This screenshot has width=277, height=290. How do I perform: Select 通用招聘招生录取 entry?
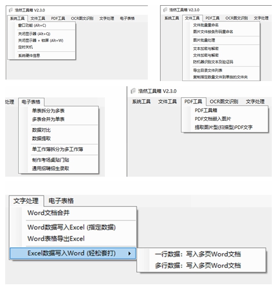tap(51, 168)
